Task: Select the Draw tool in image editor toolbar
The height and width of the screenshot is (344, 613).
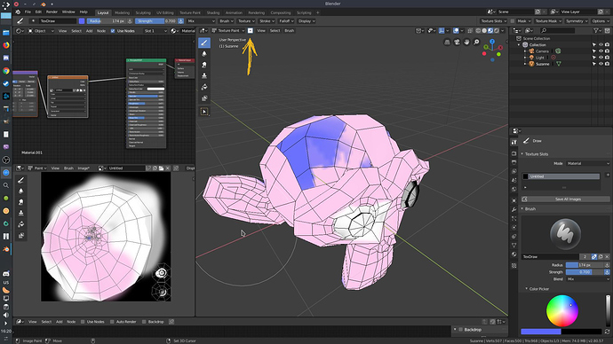Action: [x=21, y=180]
